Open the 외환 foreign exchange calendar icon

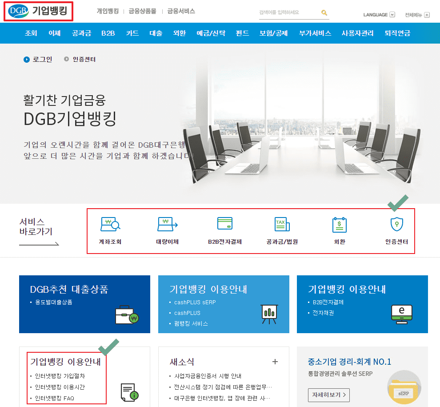(340, 225)
